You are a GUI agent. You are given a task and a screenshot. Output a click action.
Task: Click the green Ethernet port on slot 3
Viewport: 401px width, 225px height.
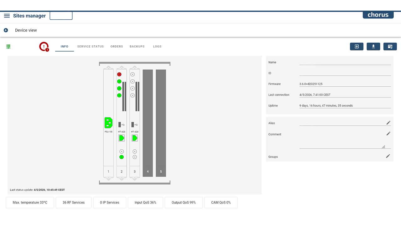[x=135, y=138]
